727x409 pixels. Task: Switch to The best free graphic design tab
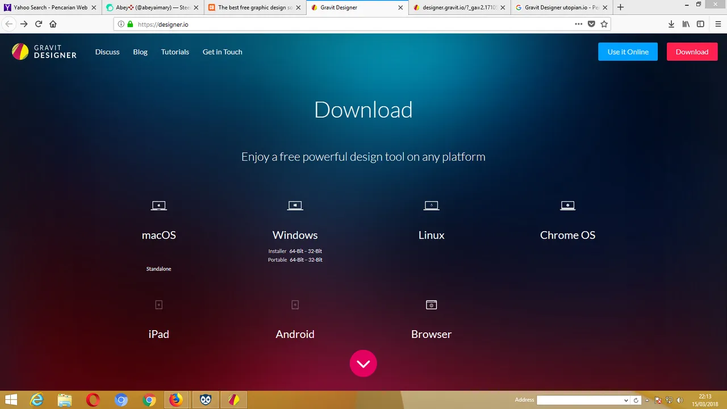255,7
